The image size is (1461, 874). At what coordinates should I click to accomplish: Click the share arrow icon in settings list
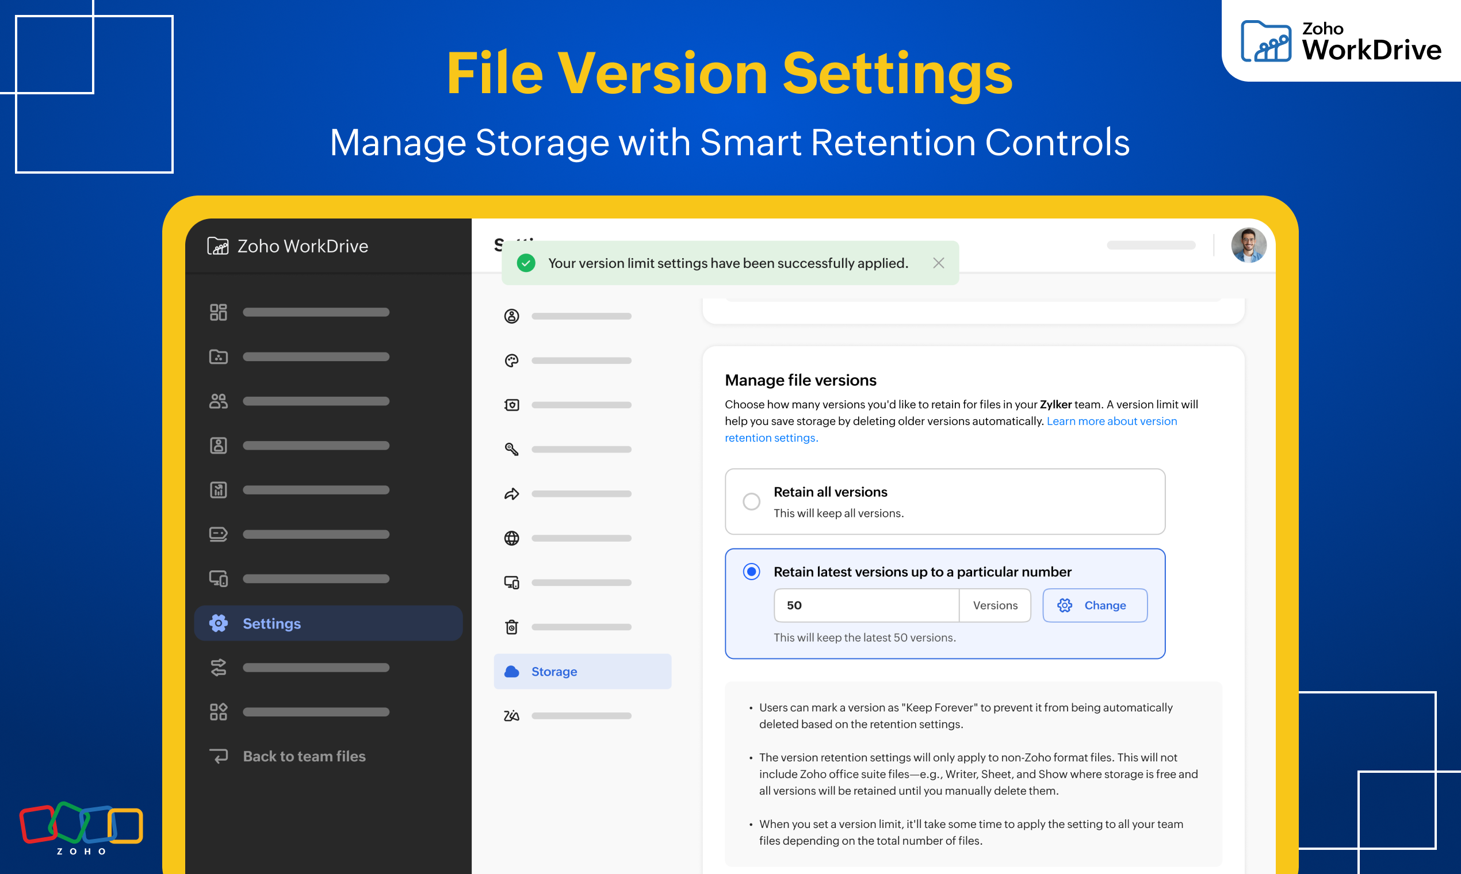coord(511,494)
